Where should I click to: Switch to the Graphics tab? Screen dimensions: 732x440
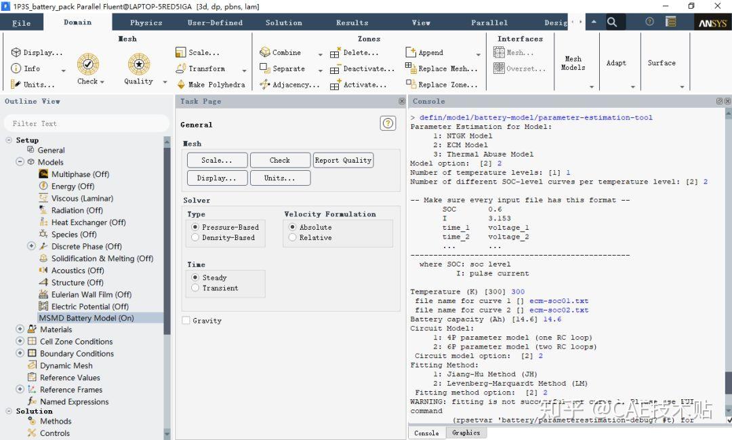(466, 433)
